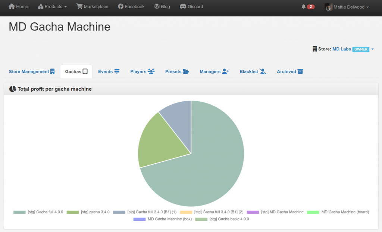Click the Marketplace shopping cart icon
This screenshot has width=382, height=232.
coord(79,6)
